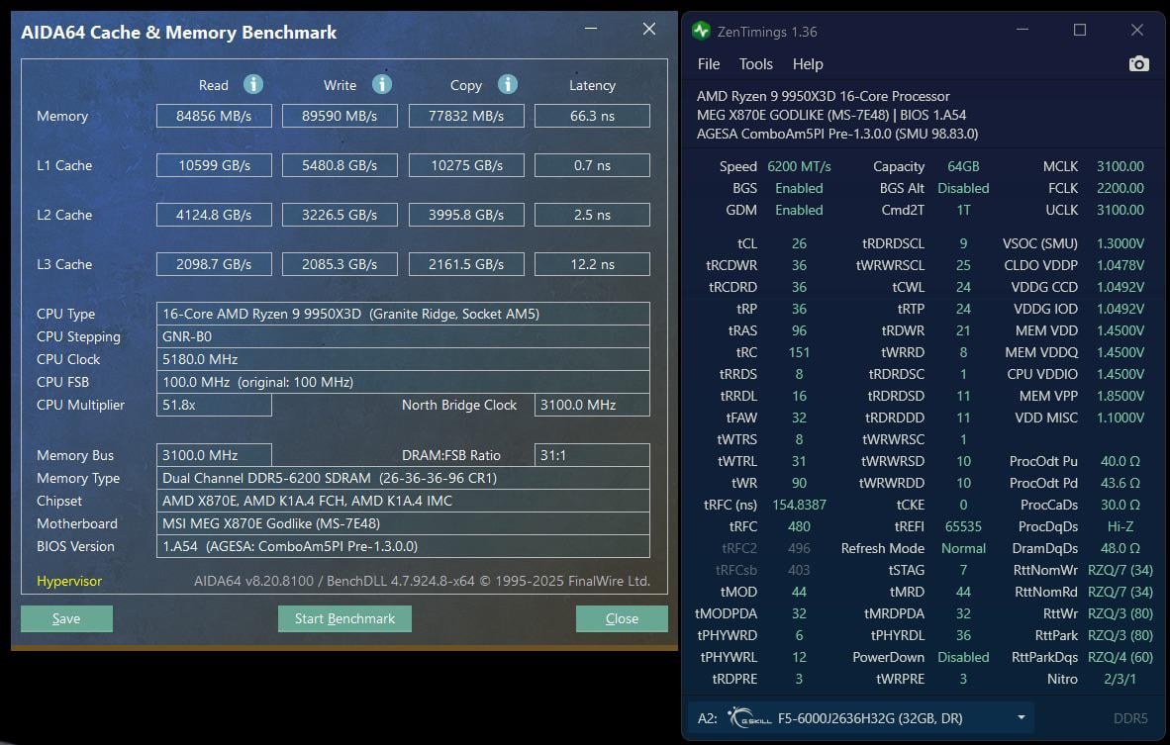Viewport: 1170px width, 745px height.
Task: Take a screenshot with the camera icon
Action: coord(1139,64)
